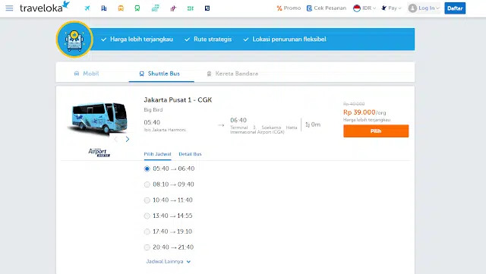Switch to the Kereta Bandara tab
This screenshot has height=274, width=486.
click(x=232, y=74)
